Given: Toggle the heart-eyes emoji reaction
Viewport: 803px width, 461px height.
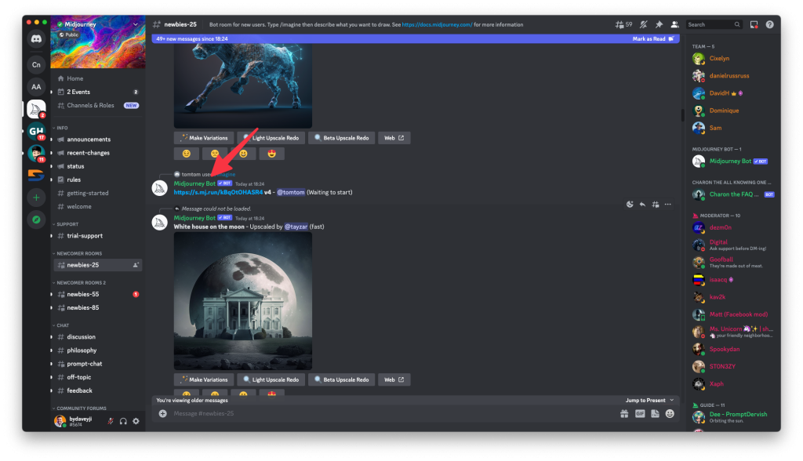Looking at the screenshot, I should [x=272, y=154].
